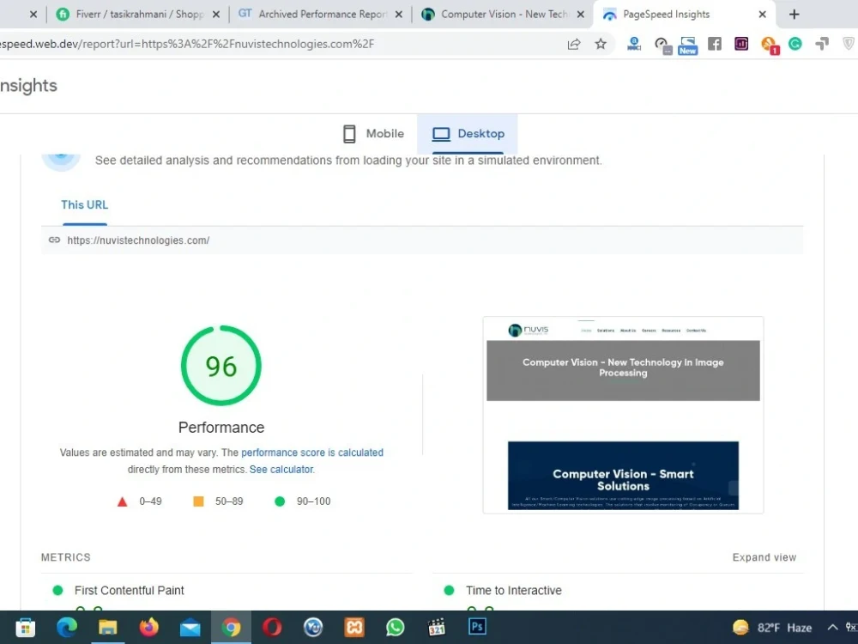Click the orange square 50–89 legend icon

[199, 501]
